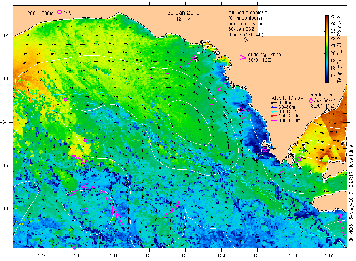Image resolution: width=356 pixels, height=261 pixels.
Task: Click the seal CTD diamond inside the warm orange gulf
Action: point(299,159)
